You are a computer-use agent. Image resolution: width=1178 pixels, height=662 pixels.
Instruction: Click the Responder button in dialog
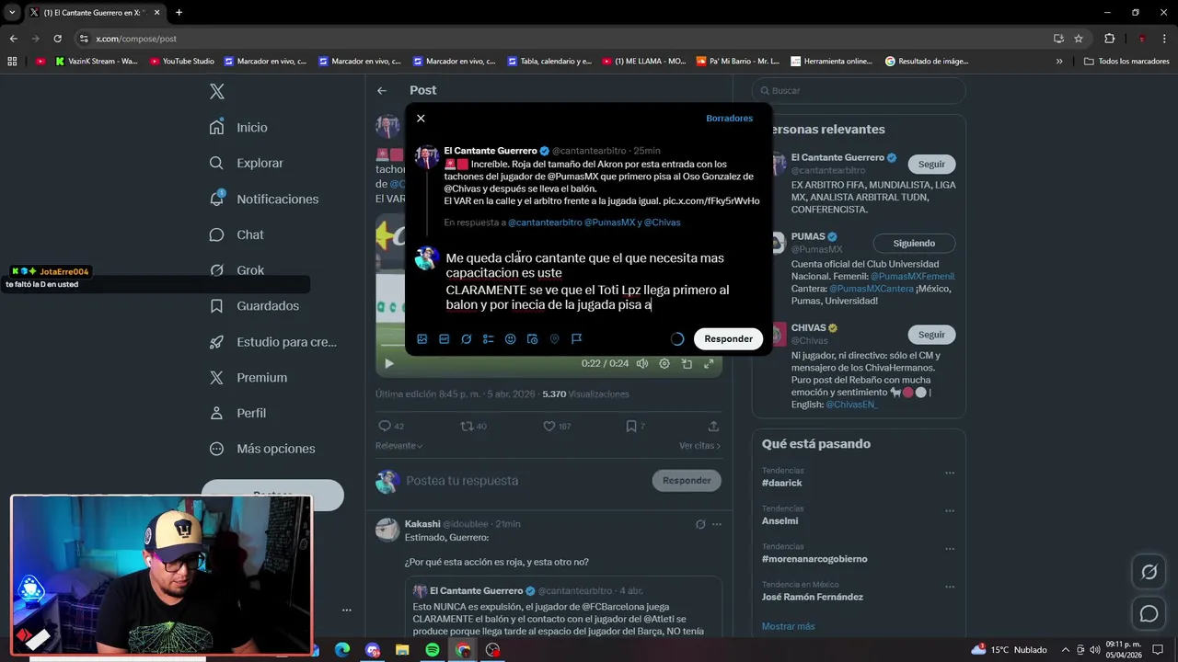click(728, 339)
